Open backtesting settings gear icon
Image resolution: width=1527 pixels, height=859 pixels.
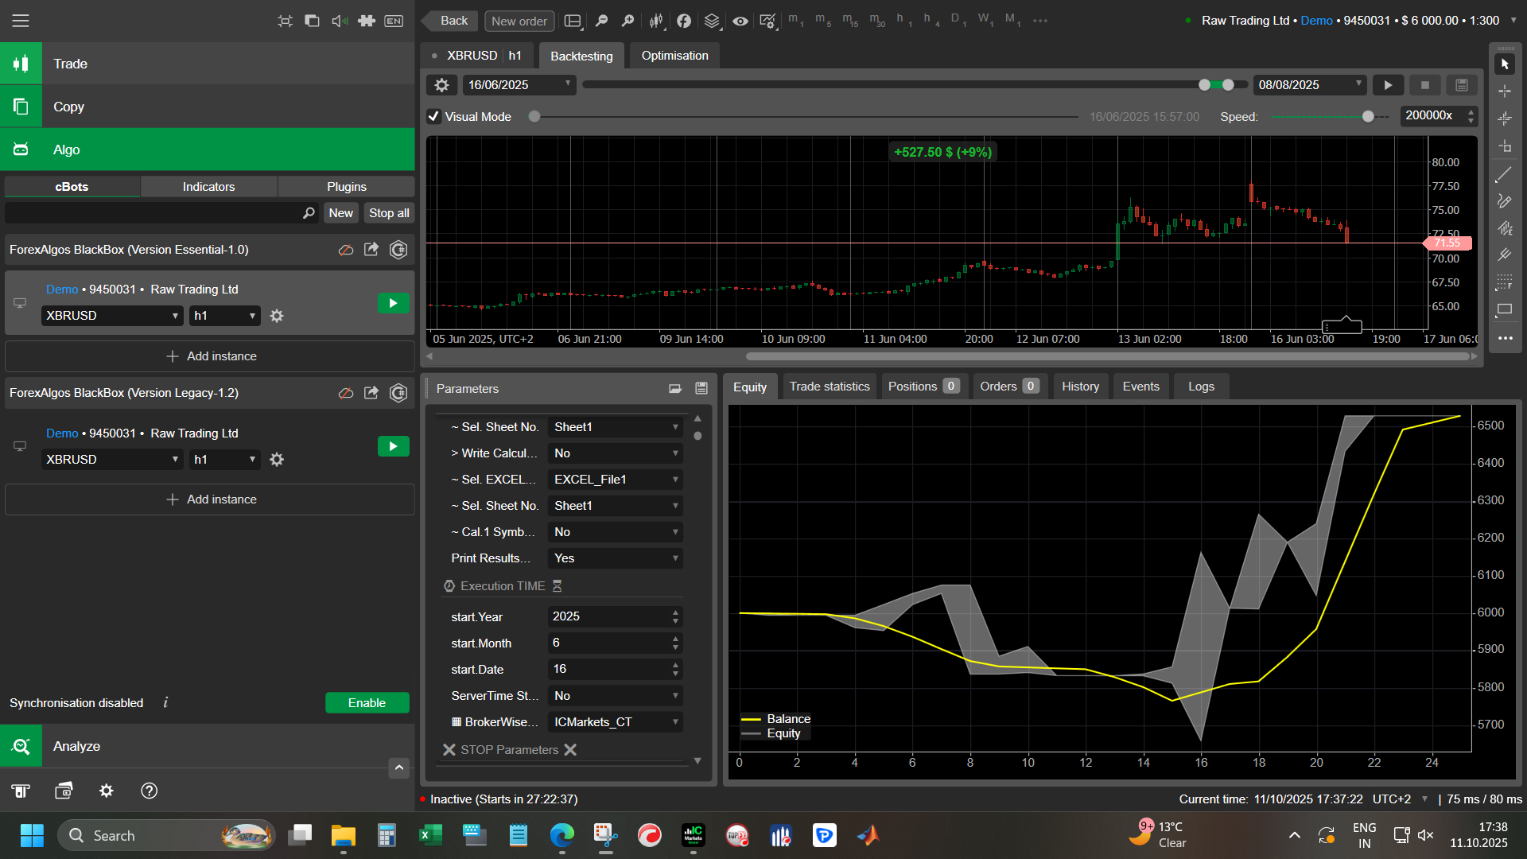pyautogui.click(x=442, y=85)
